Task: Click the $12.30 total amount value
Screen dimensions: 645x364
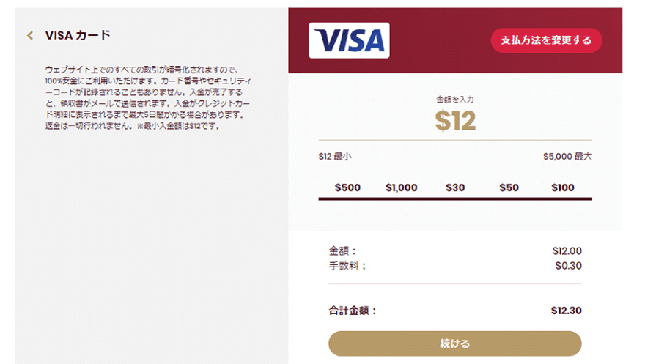Action: coord(566,311)
